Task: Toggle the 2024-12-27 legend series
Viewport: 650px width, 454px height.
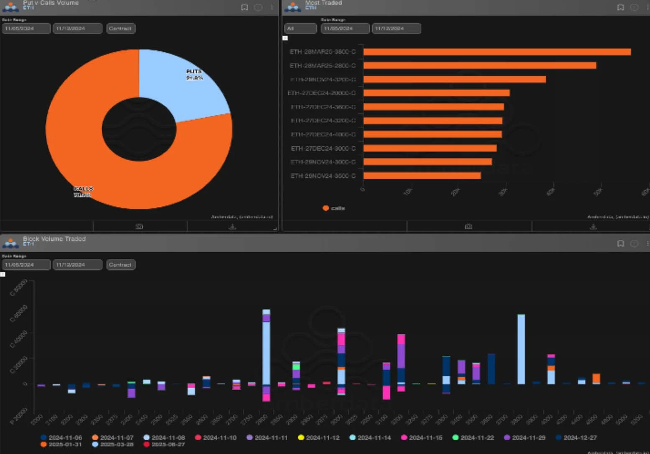Action: coord(576,438)
